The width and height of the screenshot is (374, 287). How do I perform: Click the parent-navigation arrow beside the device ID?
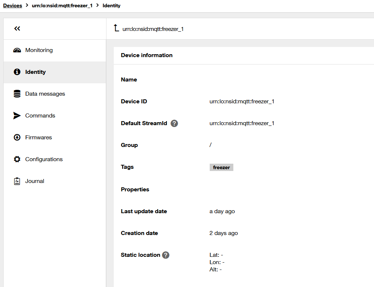[116, 28]
